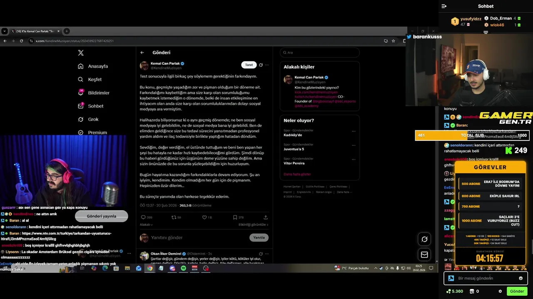Collapse Kick chat with Sohbet header icon
The image size is (533, 299).
[x=444, y=6]
